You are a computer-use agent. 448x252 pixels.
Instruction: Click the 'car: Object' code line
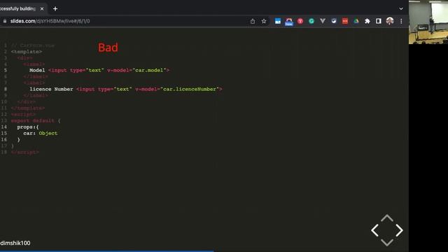point(41,134)
